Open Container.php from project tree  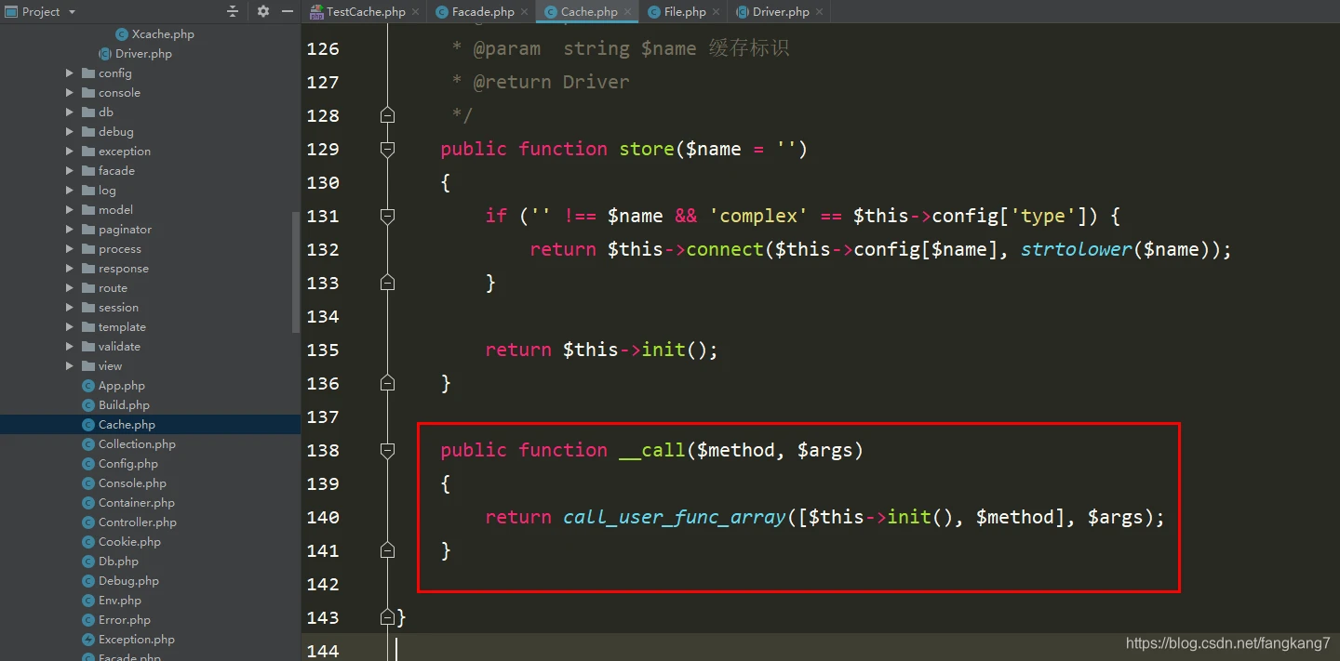(136, 503)
